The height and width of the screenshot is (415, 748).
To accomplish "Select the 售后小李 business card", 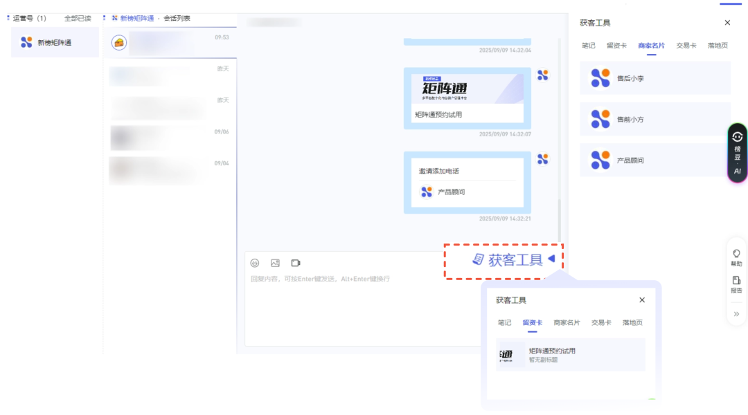I will click(655, 78).
